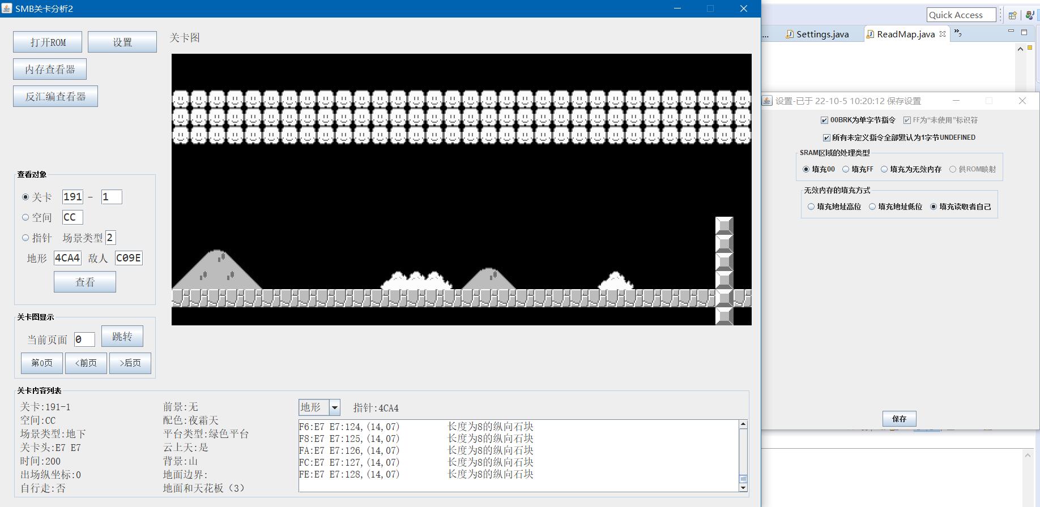This screenshot has width=1040, height=507.
Task: Click the 查看 button
Action: [x=85, y=282]
